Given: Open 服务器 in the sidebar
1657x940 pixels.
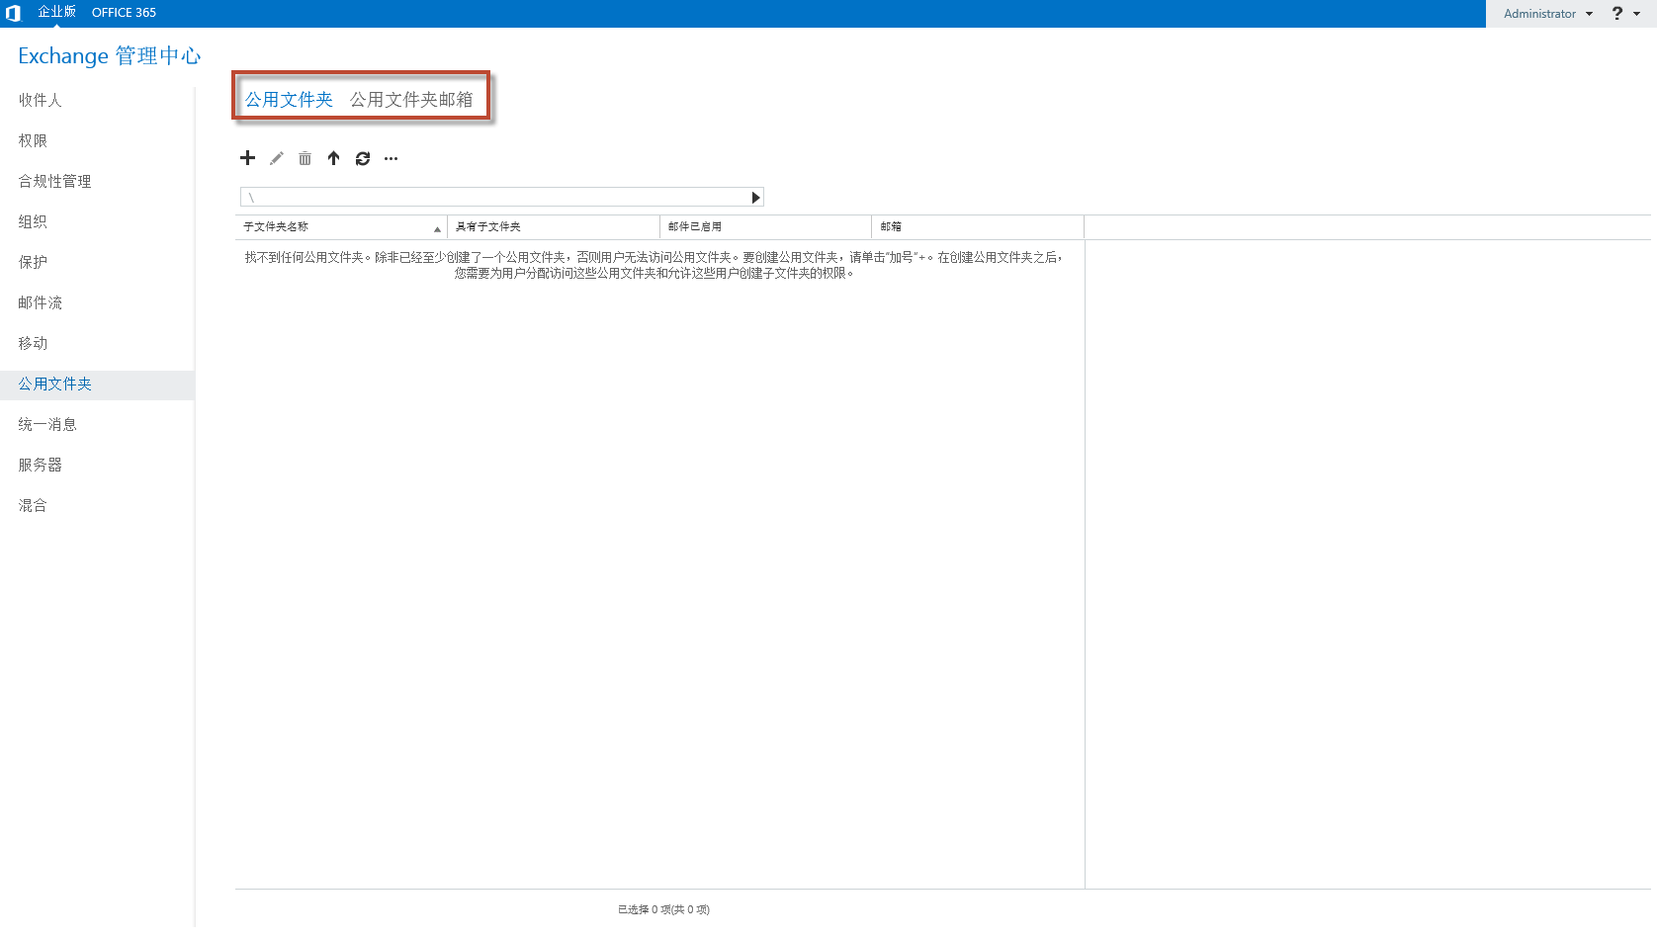Looking at the screenshot, I should click(40, 465).
